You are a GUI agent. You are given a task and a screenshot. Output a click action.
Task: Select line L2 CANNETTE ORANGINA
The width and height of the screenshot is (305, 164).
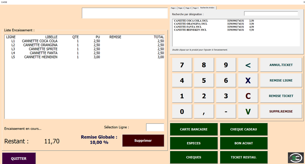point(85,45)
